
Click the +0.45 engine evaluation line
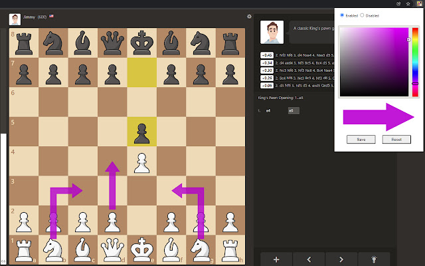(297, 55)
